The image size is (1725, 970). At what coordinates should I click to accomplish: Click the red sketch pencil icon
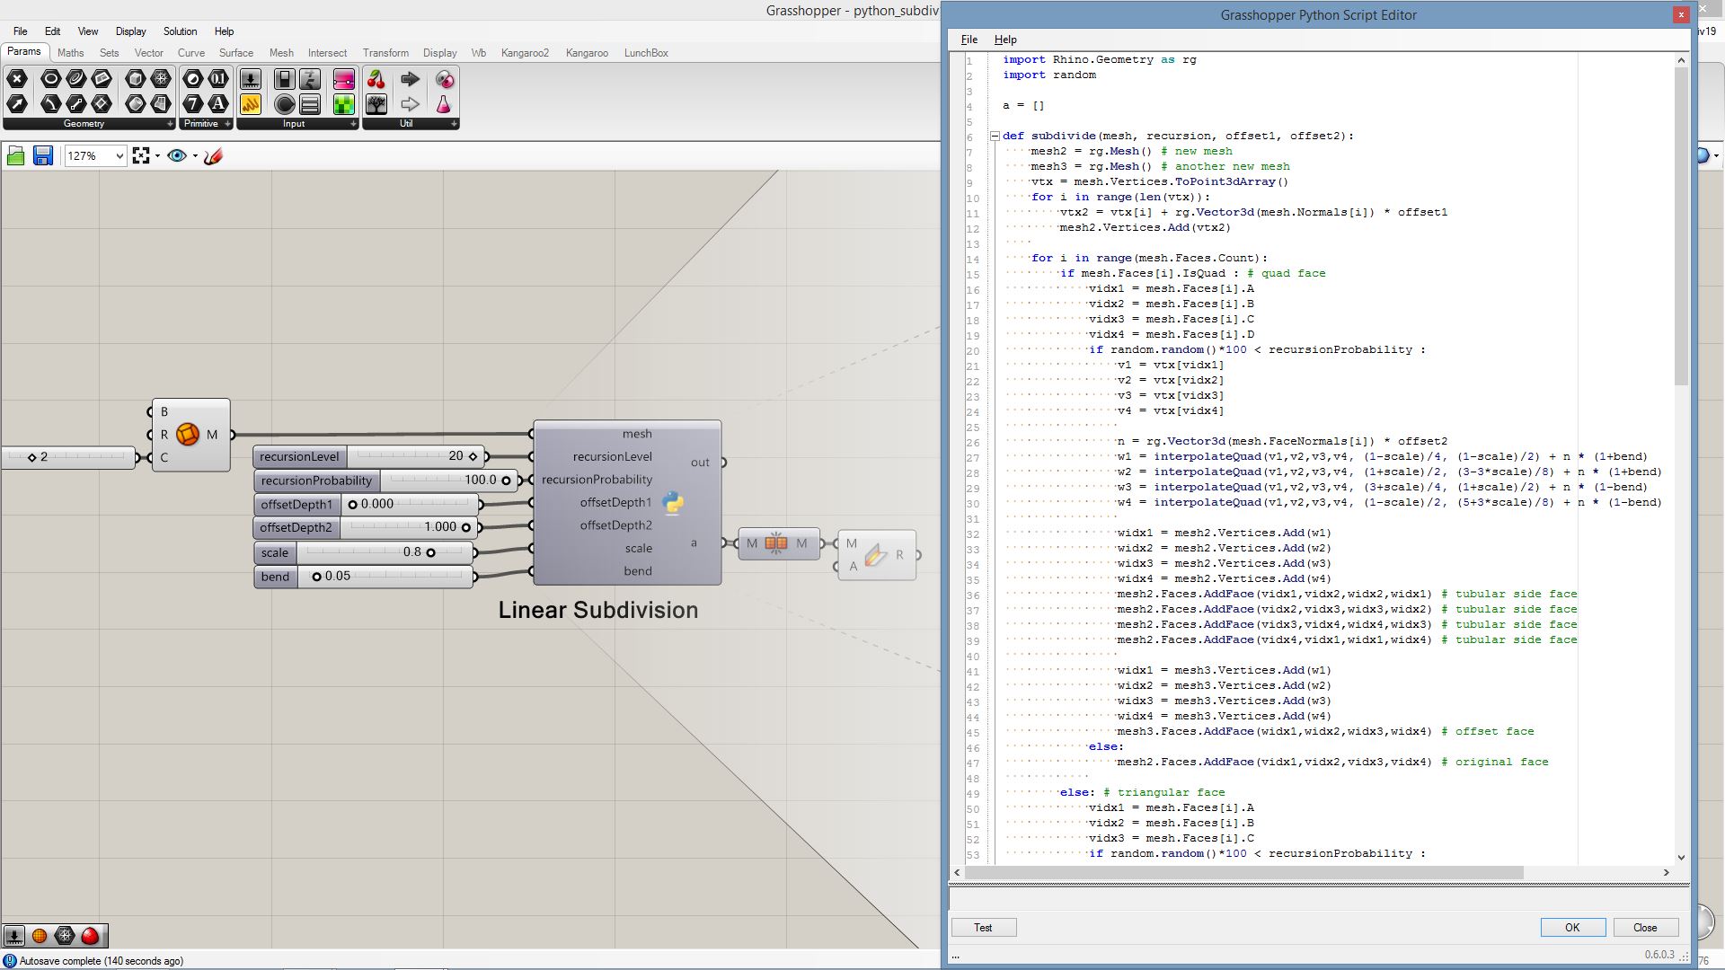point(213,156)
